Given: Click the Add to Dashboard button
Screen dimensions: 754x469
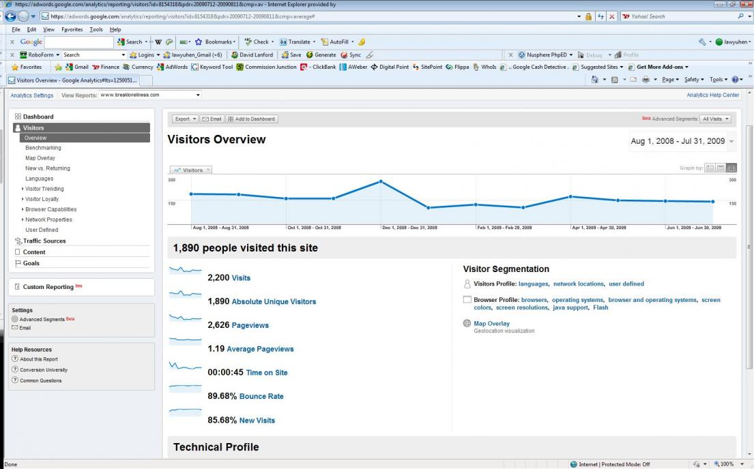Looking at the screenshot, I should (252, 119).
